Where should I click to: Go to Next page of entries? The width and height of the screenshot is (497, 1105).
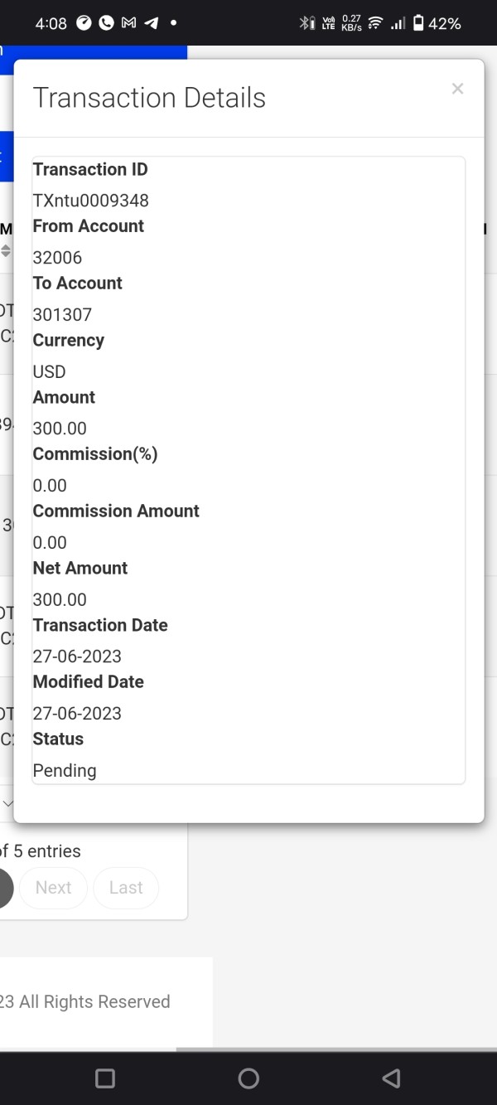53,888
